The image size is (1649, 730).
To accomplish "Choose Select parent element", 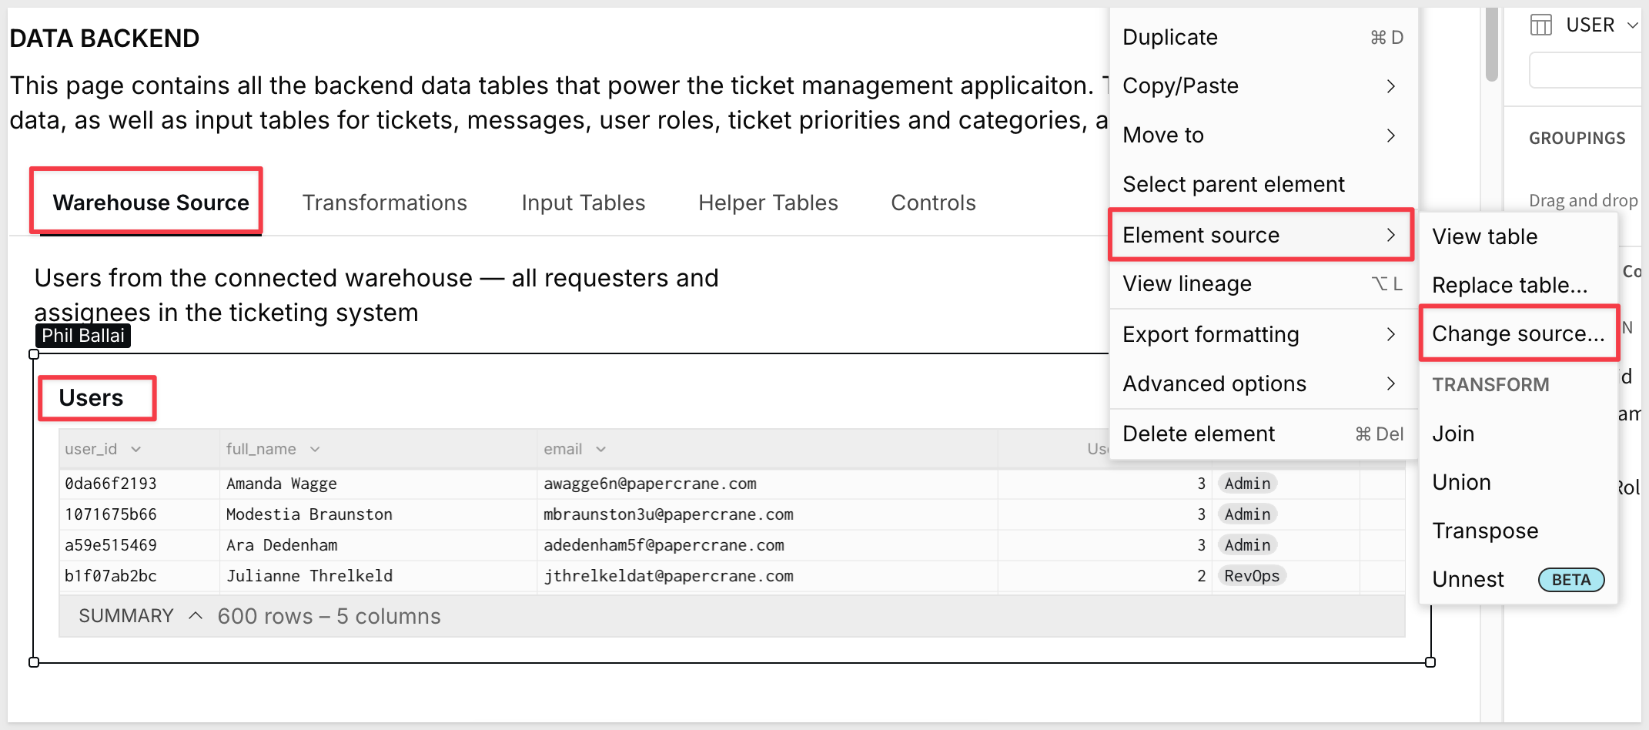I will (x=1263, y=184).
